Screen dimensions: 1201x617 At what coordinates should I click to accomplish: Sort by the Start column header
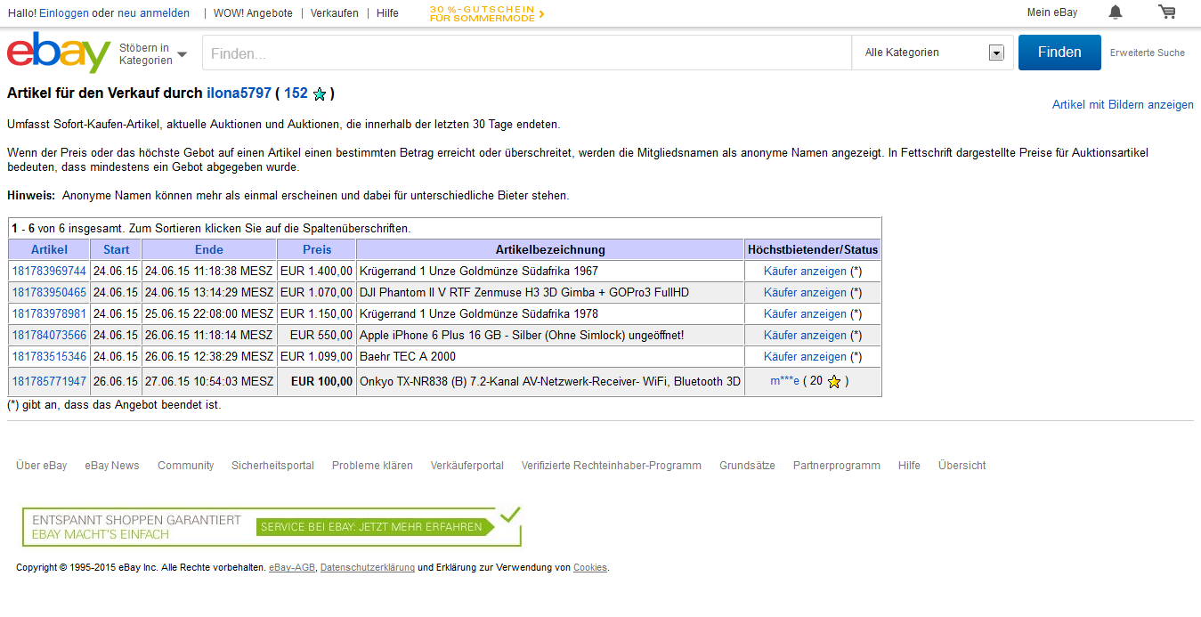pyautogui.click(x=117, y=250)
